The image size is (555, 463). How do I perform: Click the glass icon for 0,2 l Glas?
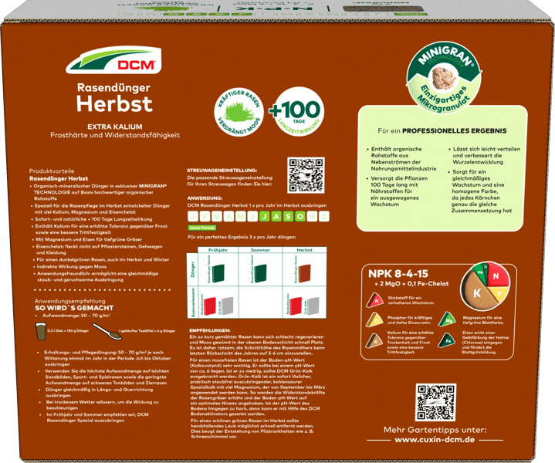tap(41, 331)
